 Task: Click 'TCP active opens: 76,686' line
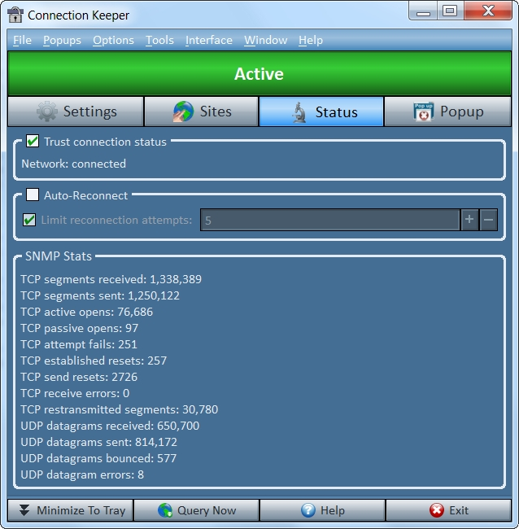tap(87, 312)
